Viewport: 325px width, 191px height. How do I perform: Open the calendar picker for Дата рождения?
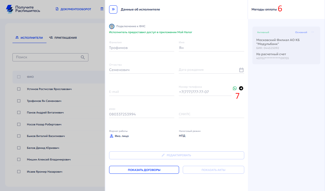coord(241,70)
